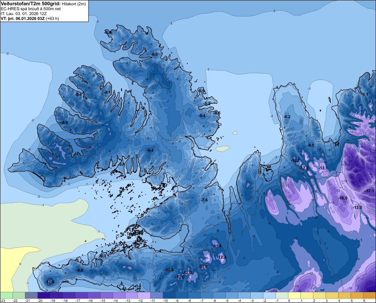
Task: Pick the legend swatch labeled 3
Action: 332,295
